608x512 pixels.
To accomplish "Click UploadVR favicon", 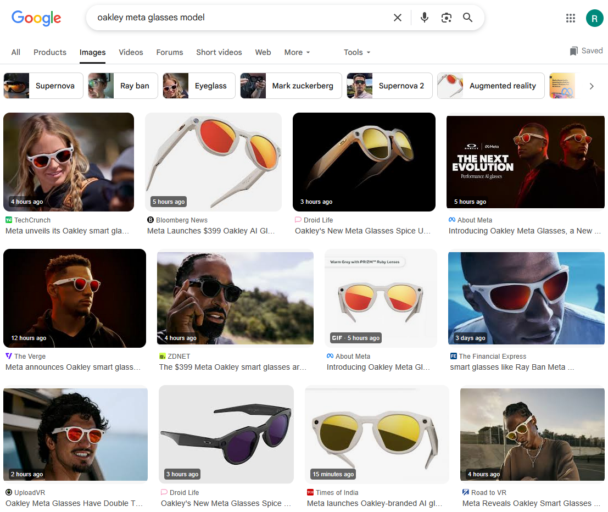I will point(9,492).
